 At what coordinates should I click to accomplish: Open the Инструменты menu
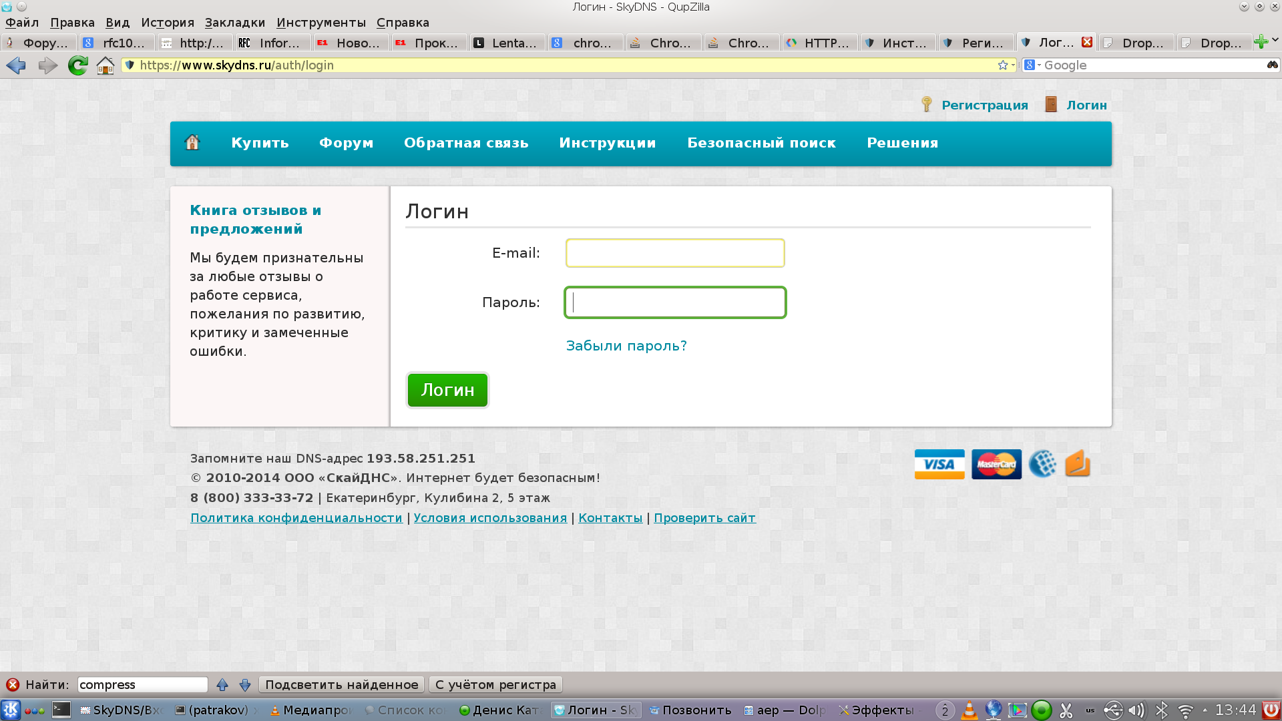[x=321, y=22]
